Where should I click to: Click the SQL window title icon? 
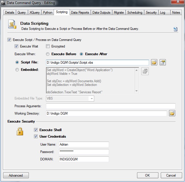(3, 3)
